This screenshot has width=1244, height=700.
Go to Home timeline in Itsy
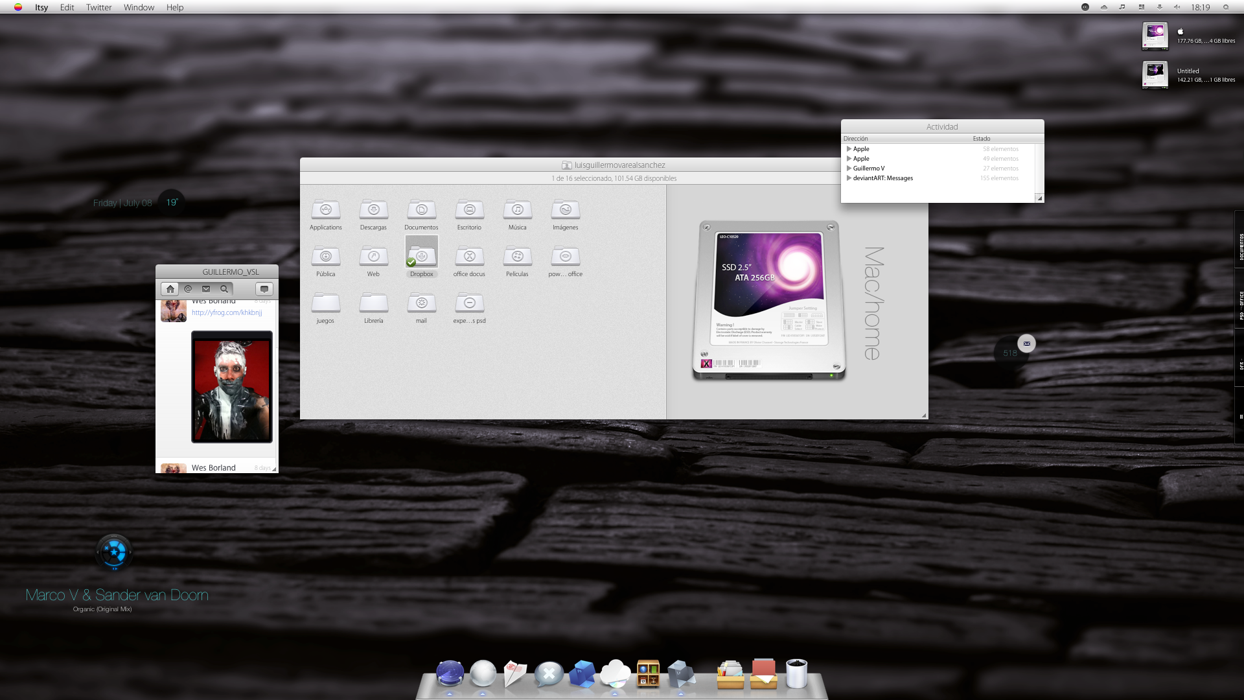(x=170, y=289)
